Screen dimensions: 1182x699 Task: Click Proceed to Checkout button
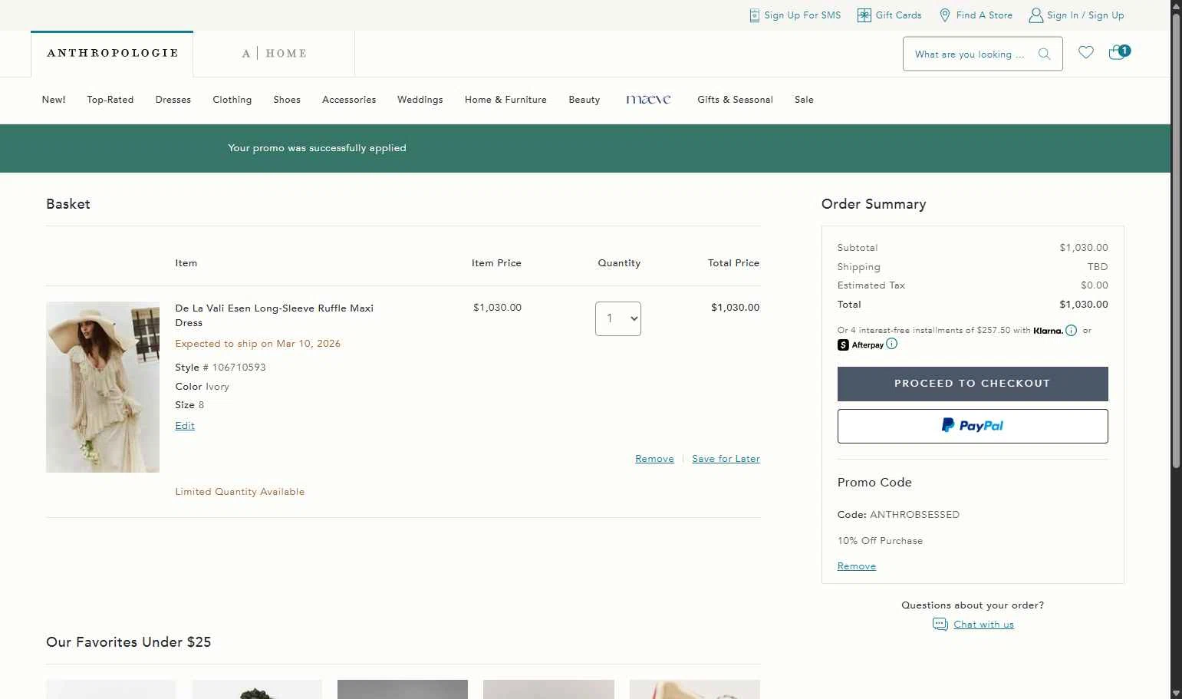pos(973,384)
